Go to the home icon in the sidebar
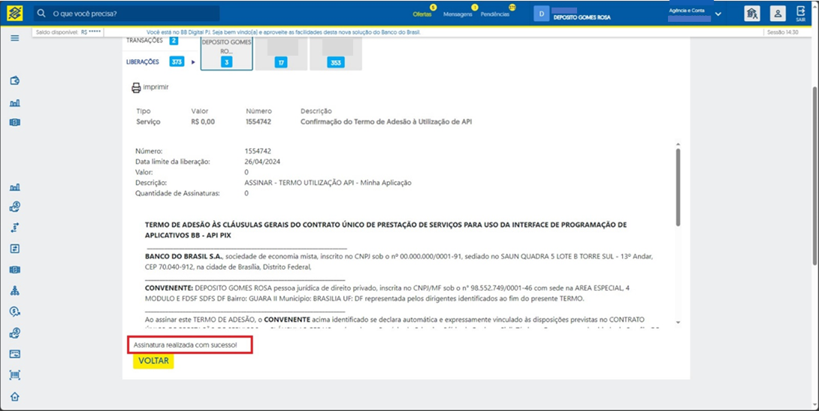Viewport: 819px width, 411px height. pyautogui.click(x=14, y=397)
